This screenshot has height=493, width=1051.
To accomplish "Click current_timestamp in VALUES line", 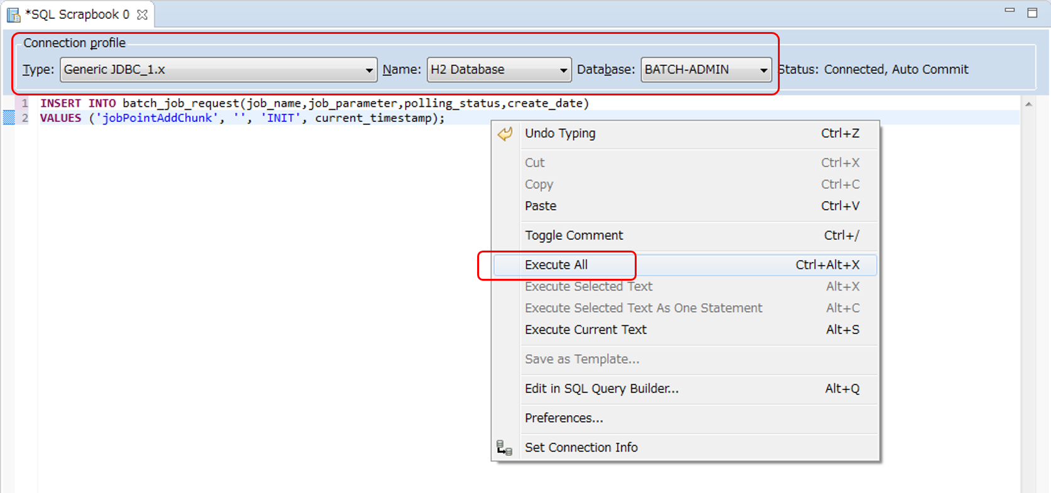I will click(374, 118).
